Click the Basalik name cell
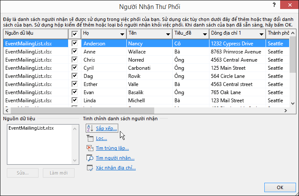Image resolution: width=299 pixels, height=196 pixels. pos(149,92)
